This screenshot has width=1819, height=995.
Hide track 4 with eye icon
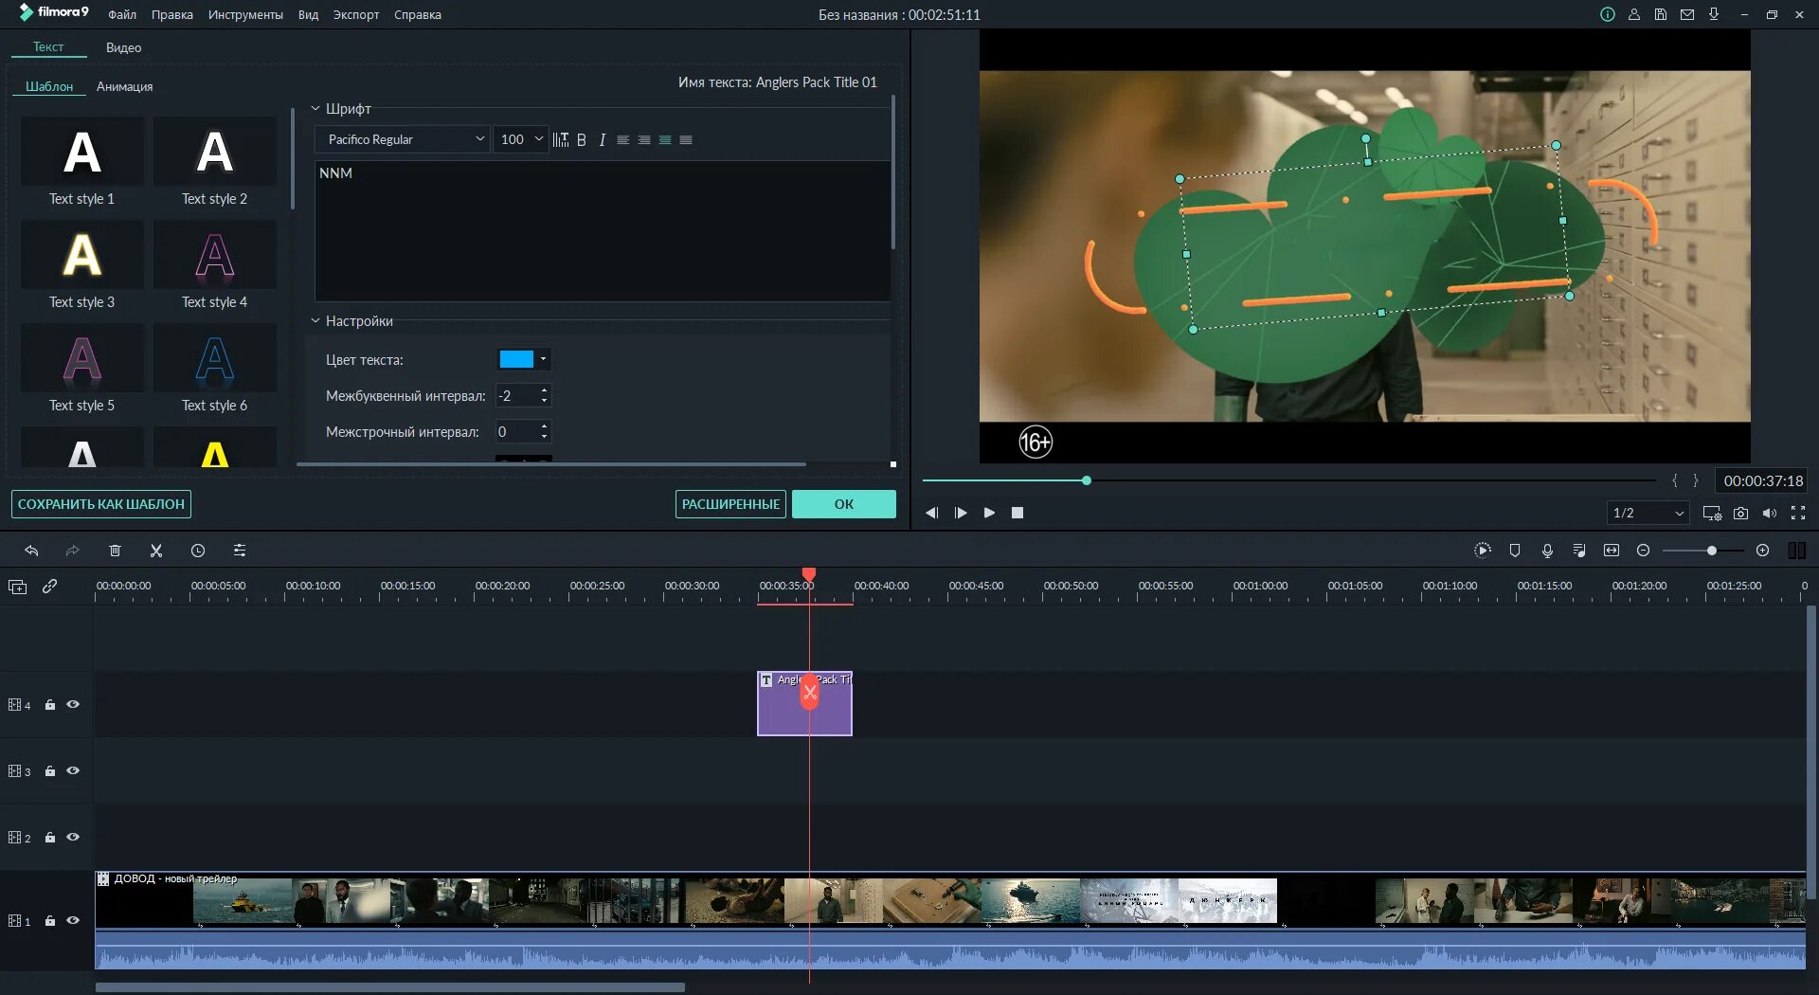(73, 704)
